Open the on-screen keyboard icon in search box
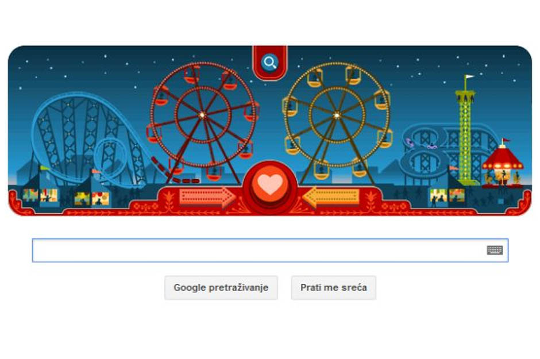 495,250
